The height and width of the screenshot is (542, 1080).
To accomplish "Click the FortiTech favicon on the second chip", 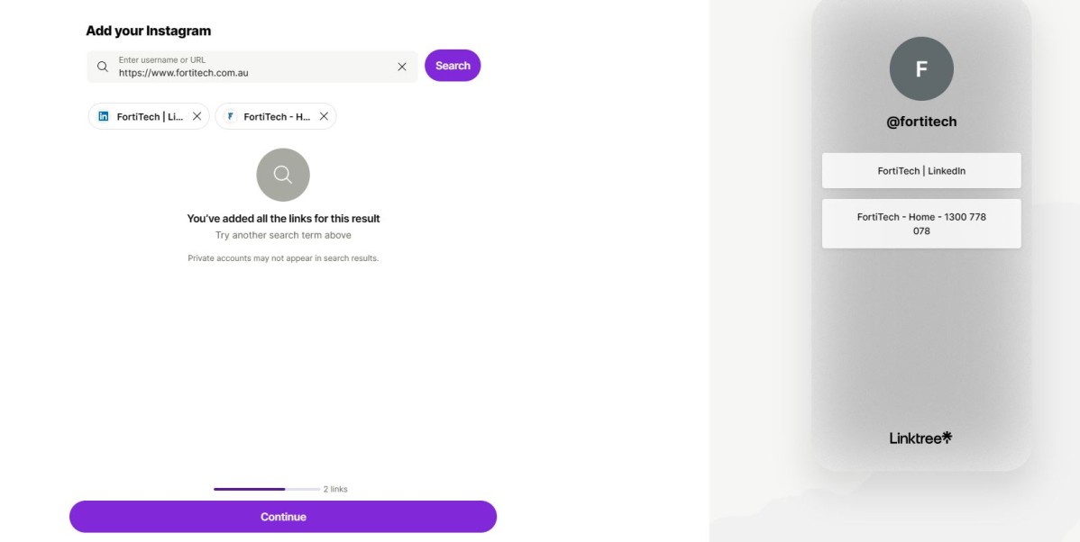I will pyautogui.click(x=231, y=116).
